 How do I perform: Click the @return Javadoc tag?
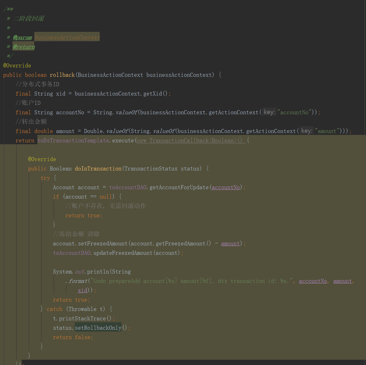(x=24, y=47)
